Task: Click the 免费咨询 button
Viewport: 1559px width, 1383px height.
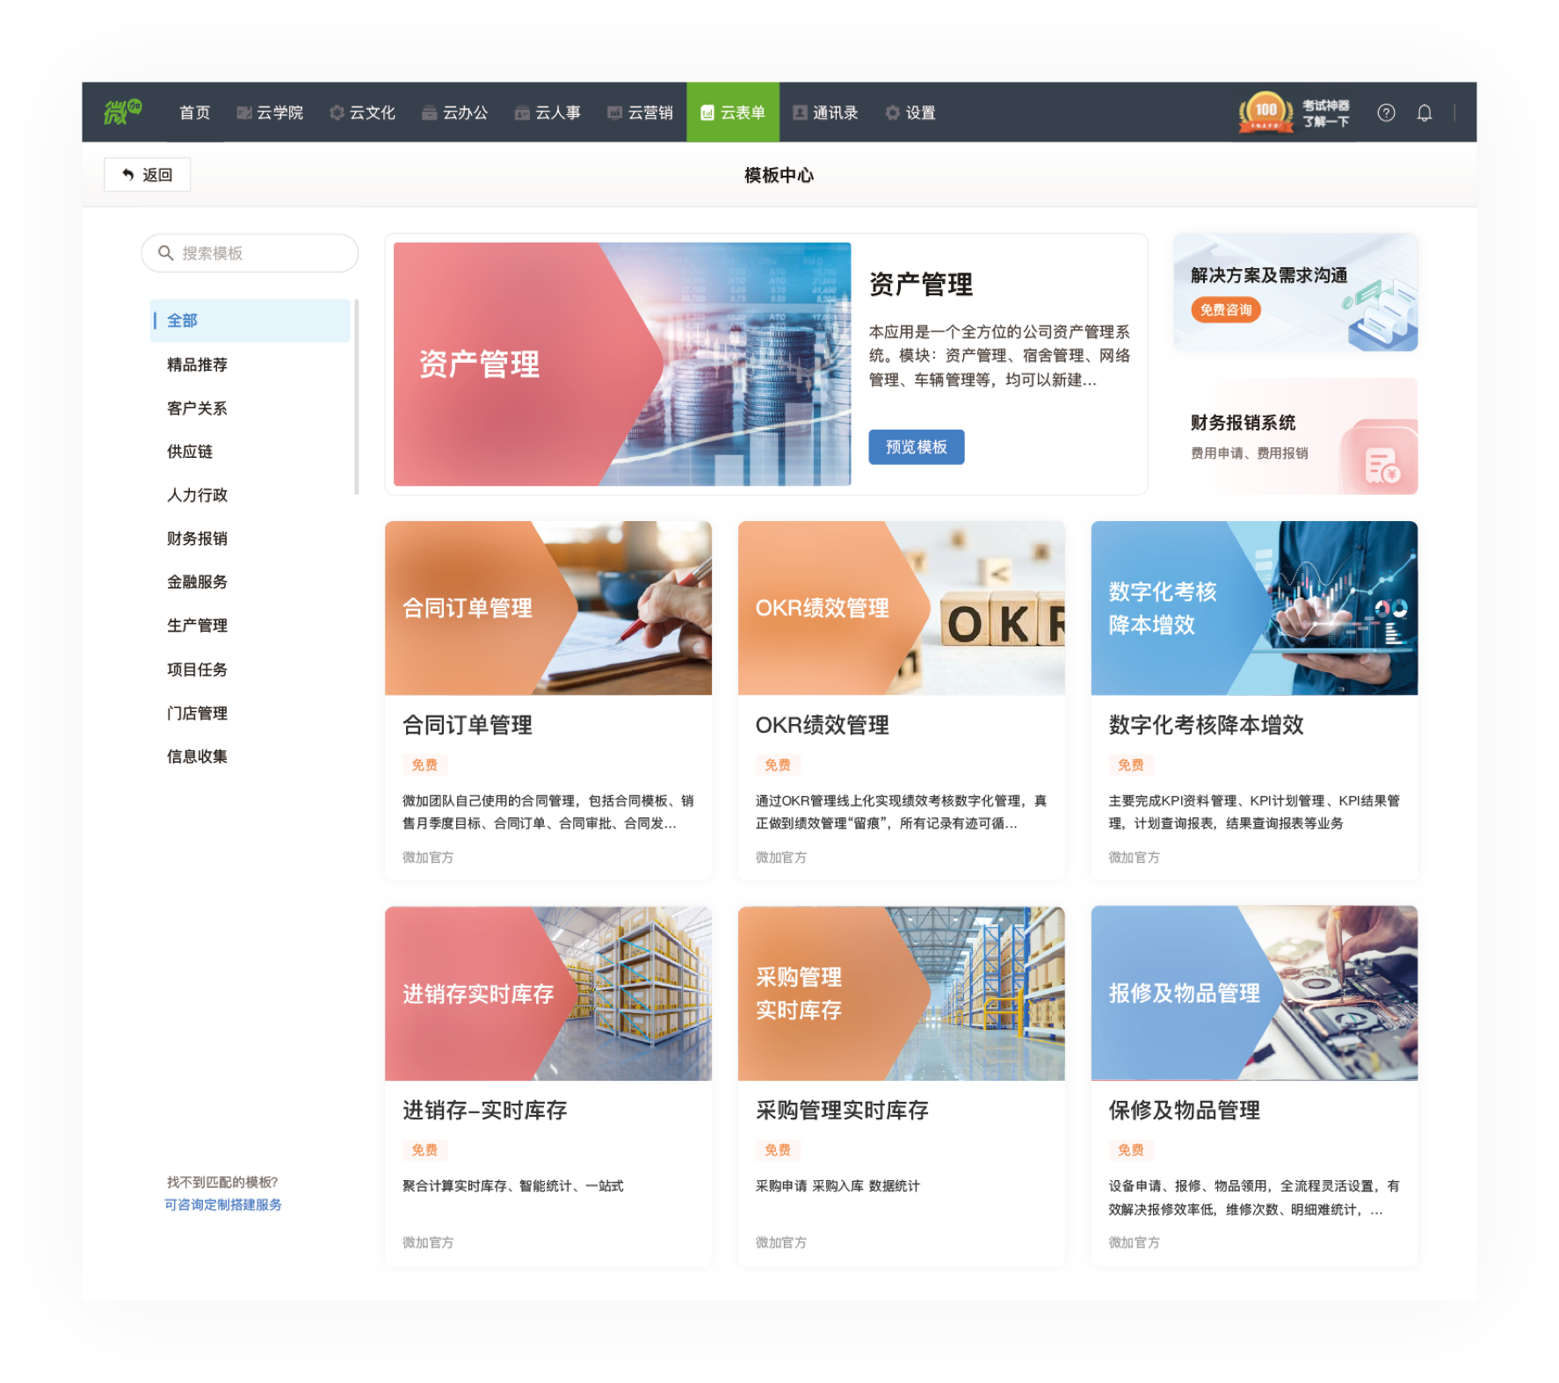Action: coord(1226,310)
